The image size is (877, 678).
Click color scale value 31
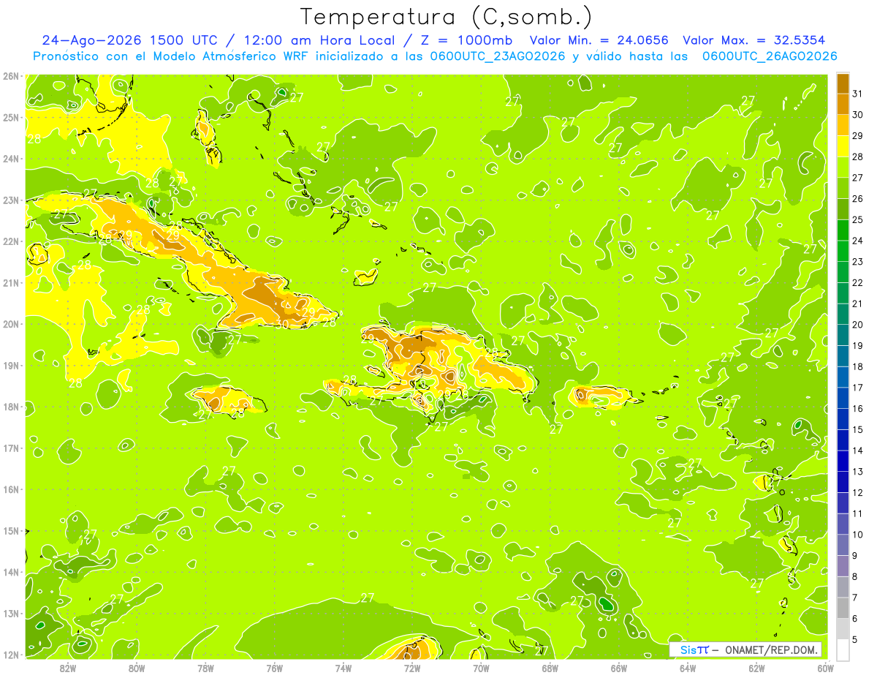click(858, 94)
